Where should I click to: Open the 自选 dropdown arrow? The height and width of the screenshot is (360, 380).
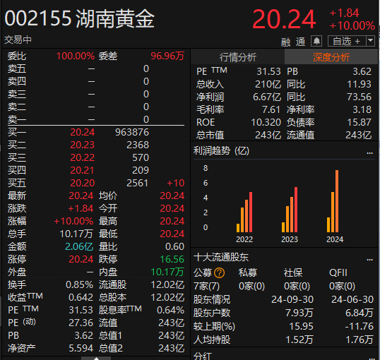(370, 41)
